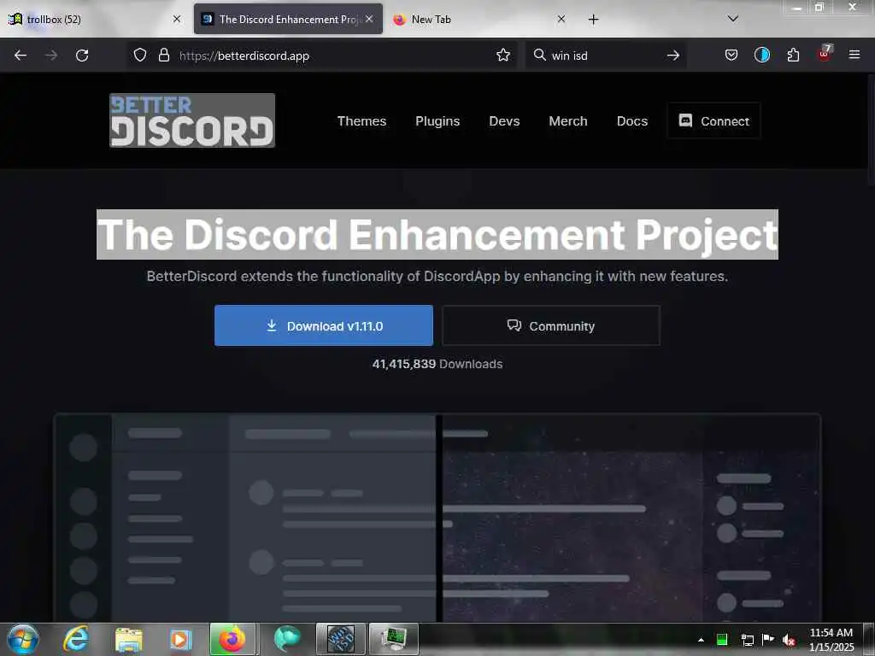Go back with the browser back arrow
Screen dimensions: 875x656
(21, 56)
